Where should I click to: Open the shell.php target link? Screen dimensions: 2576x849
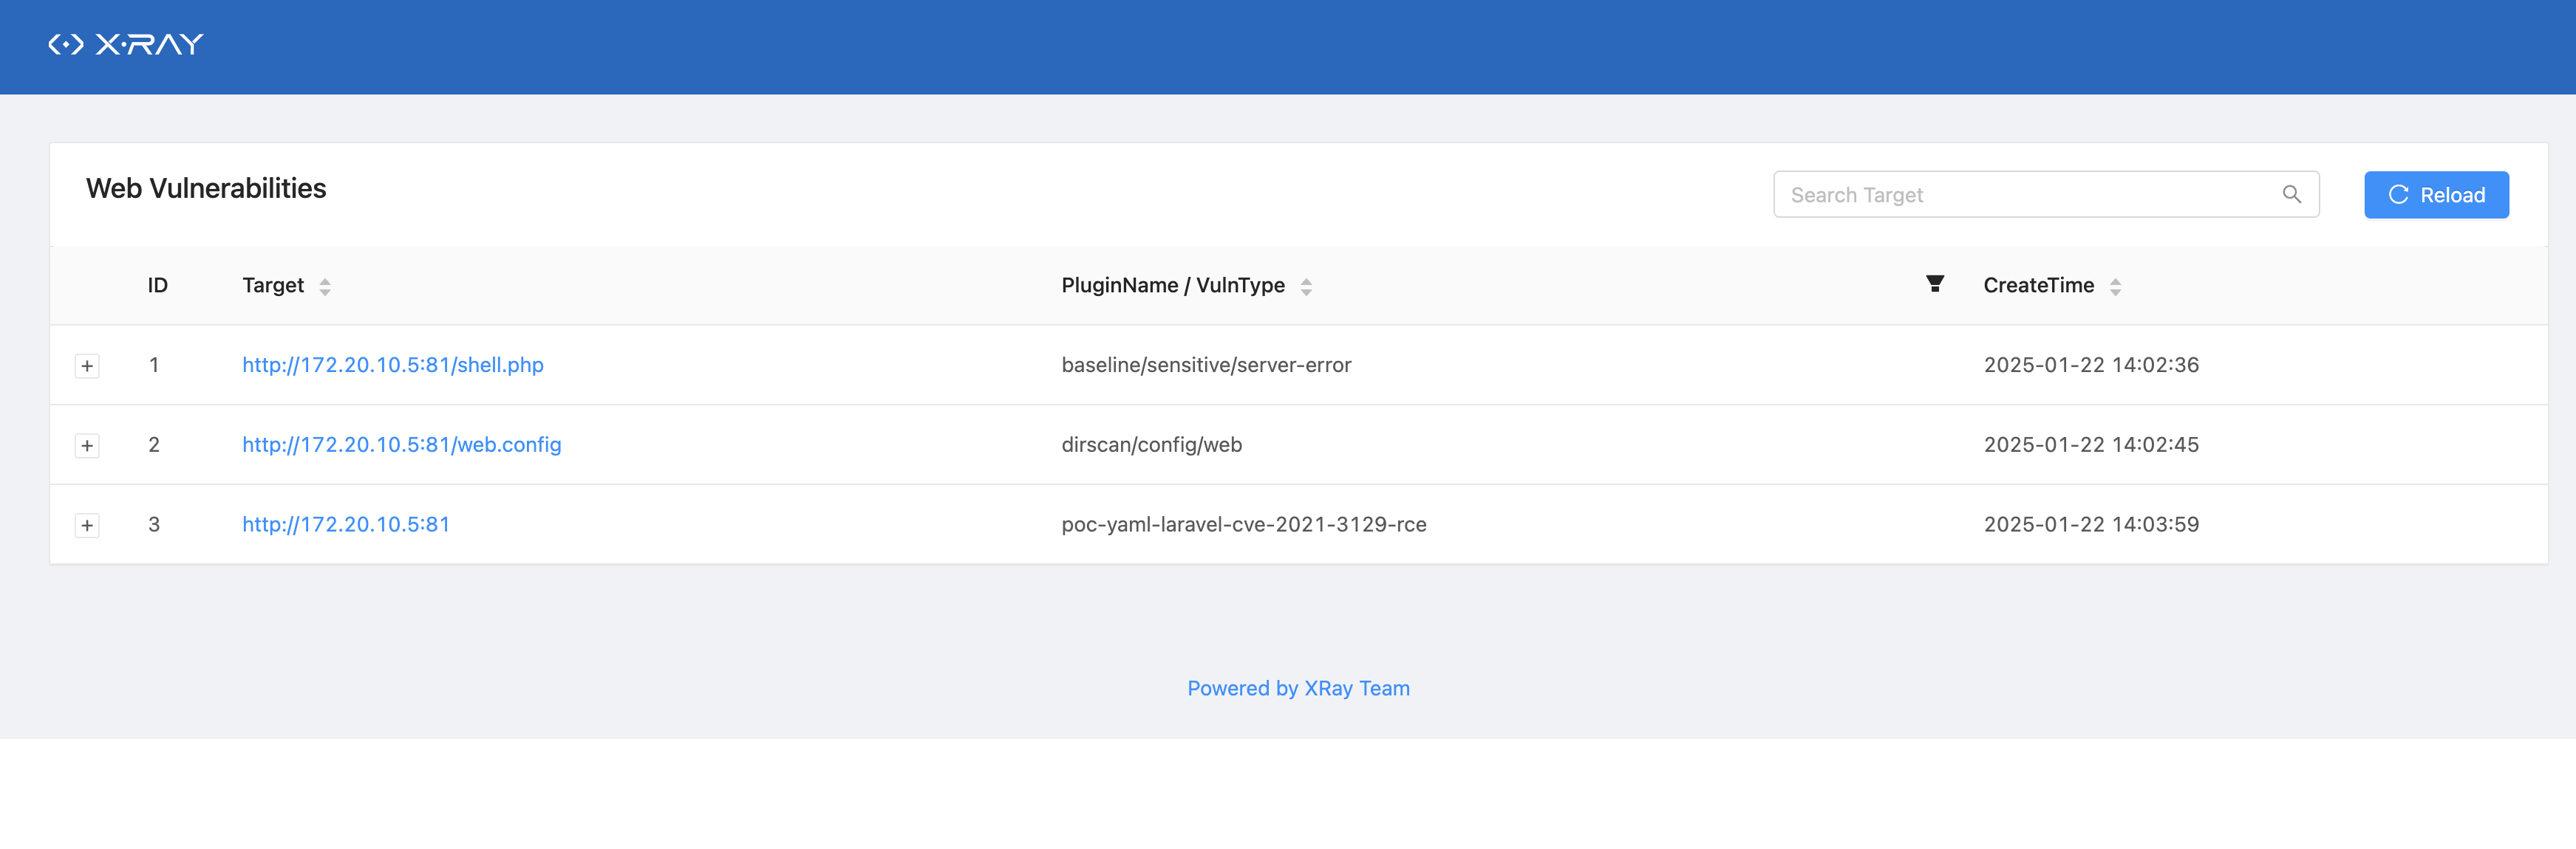[392, 365]
